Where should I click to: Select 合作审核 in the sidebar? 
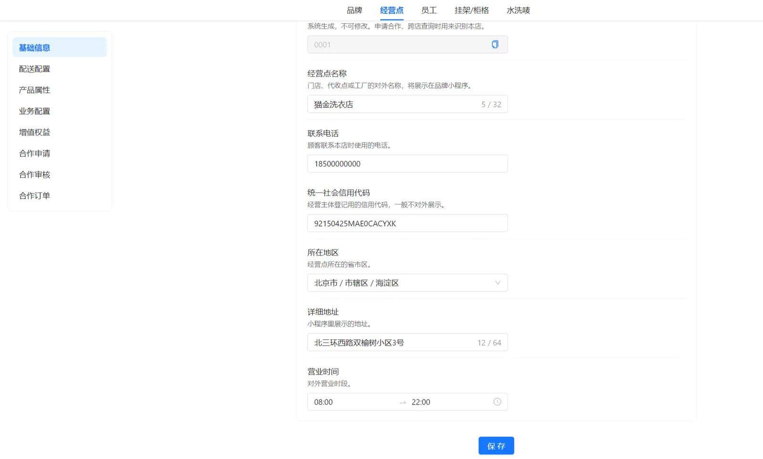(x=60, y=174)
